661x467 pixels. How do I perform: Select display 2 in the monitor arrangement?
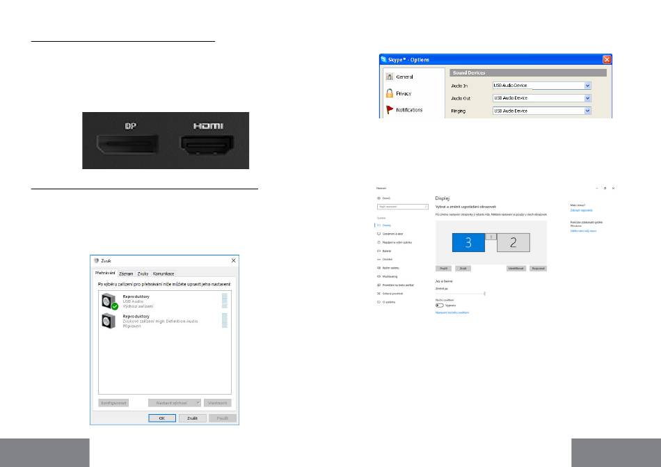coord(513,242)
